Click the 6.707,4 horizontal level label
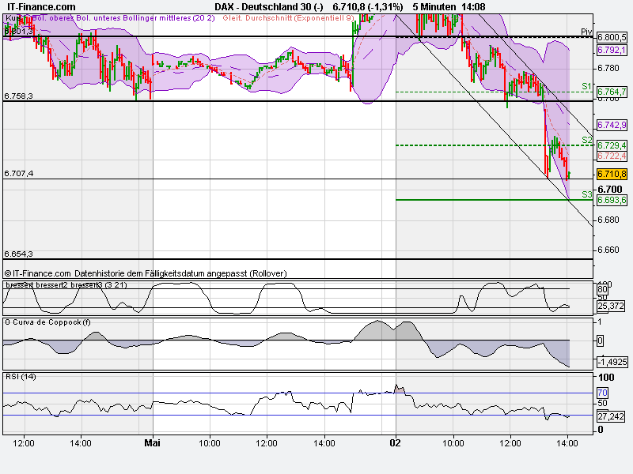The width and height of the screenshot is (633, 474). point(18,173)
